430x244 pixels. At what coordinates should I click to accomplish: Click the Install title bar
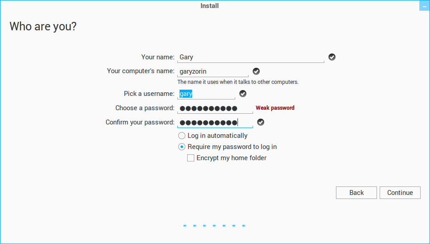[x=209, y=6]
